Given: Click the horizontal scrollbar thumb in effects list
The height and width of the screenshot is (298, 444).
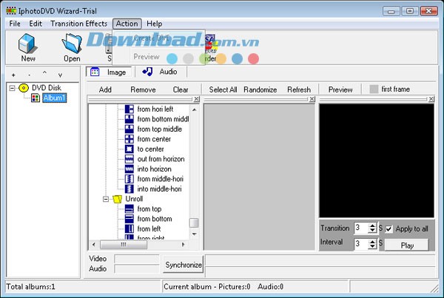Looking at the screenshot, I should click(x=124, y=245).
